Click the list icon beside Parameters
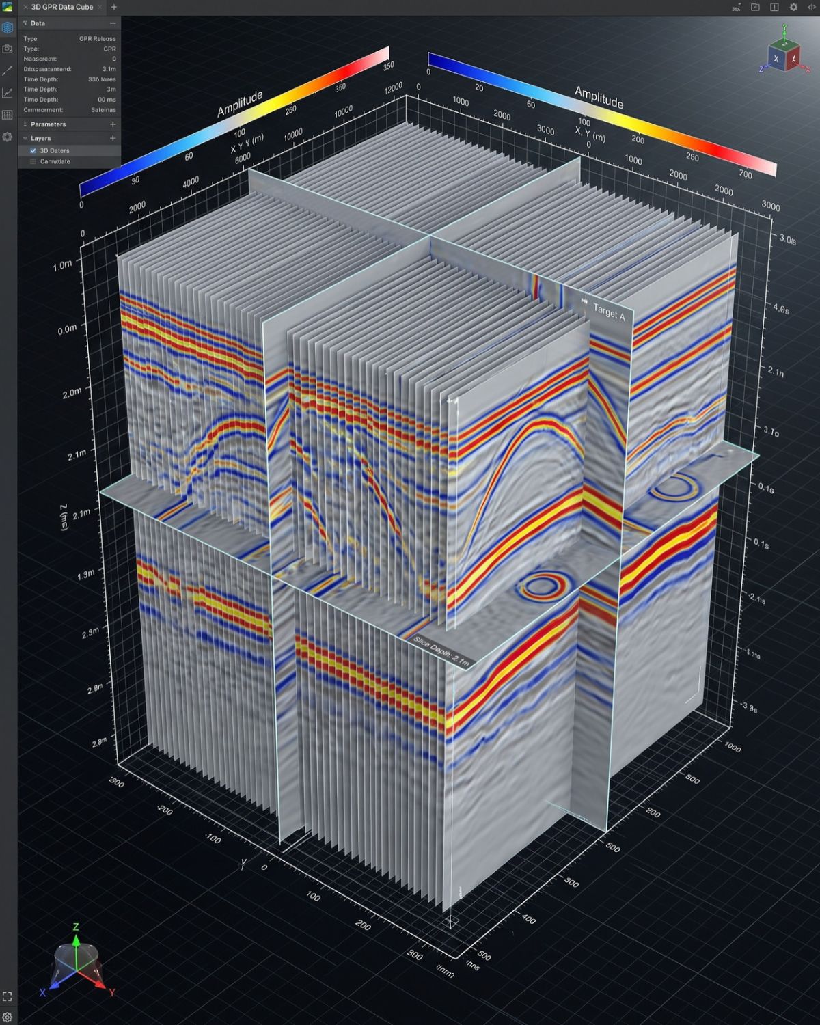 pos(25,124)
